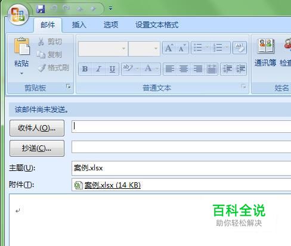Click the Decrease Indent icon

[227, 69]
